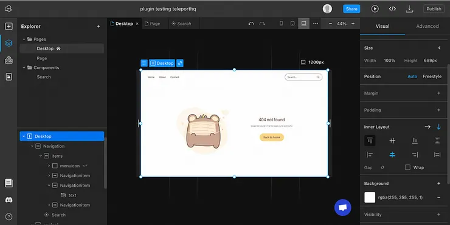Open the white background color swatch
450x225 pixels.
(370, 197)
